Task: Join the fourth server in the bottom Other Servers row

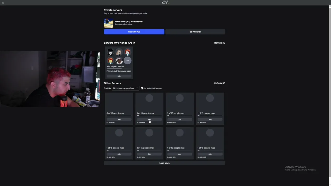Action: [210, 154]
